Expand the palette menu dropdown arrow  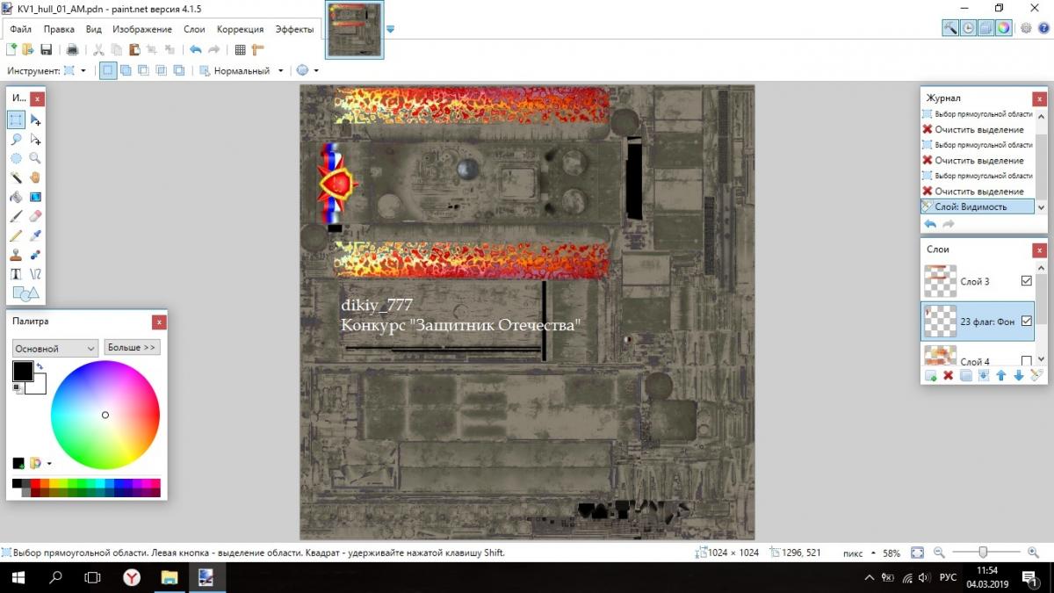pos(49,463)
